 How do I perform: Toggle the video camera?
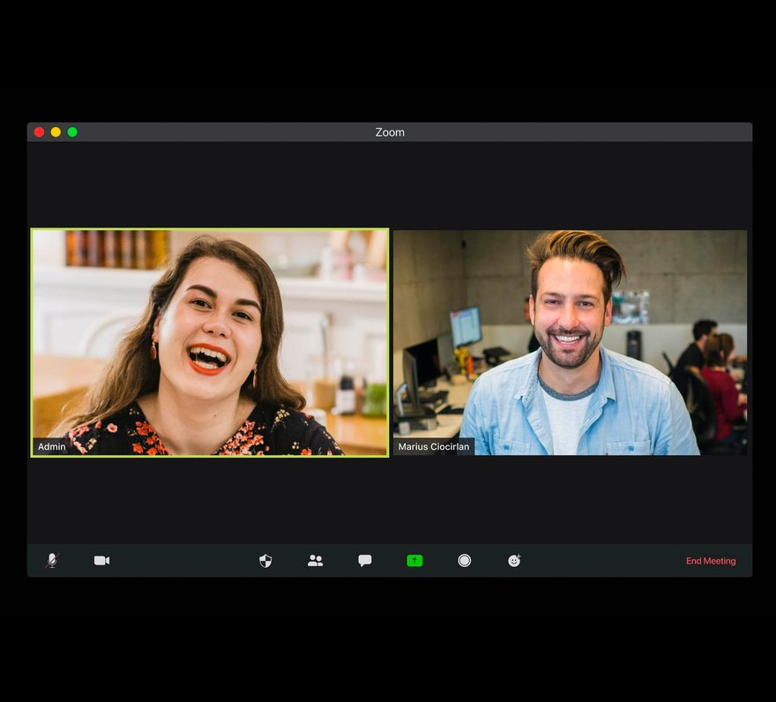102,560
